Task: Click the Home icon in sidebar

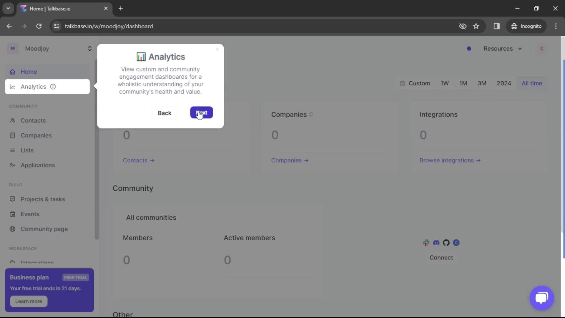Action: tap(12, 72)
